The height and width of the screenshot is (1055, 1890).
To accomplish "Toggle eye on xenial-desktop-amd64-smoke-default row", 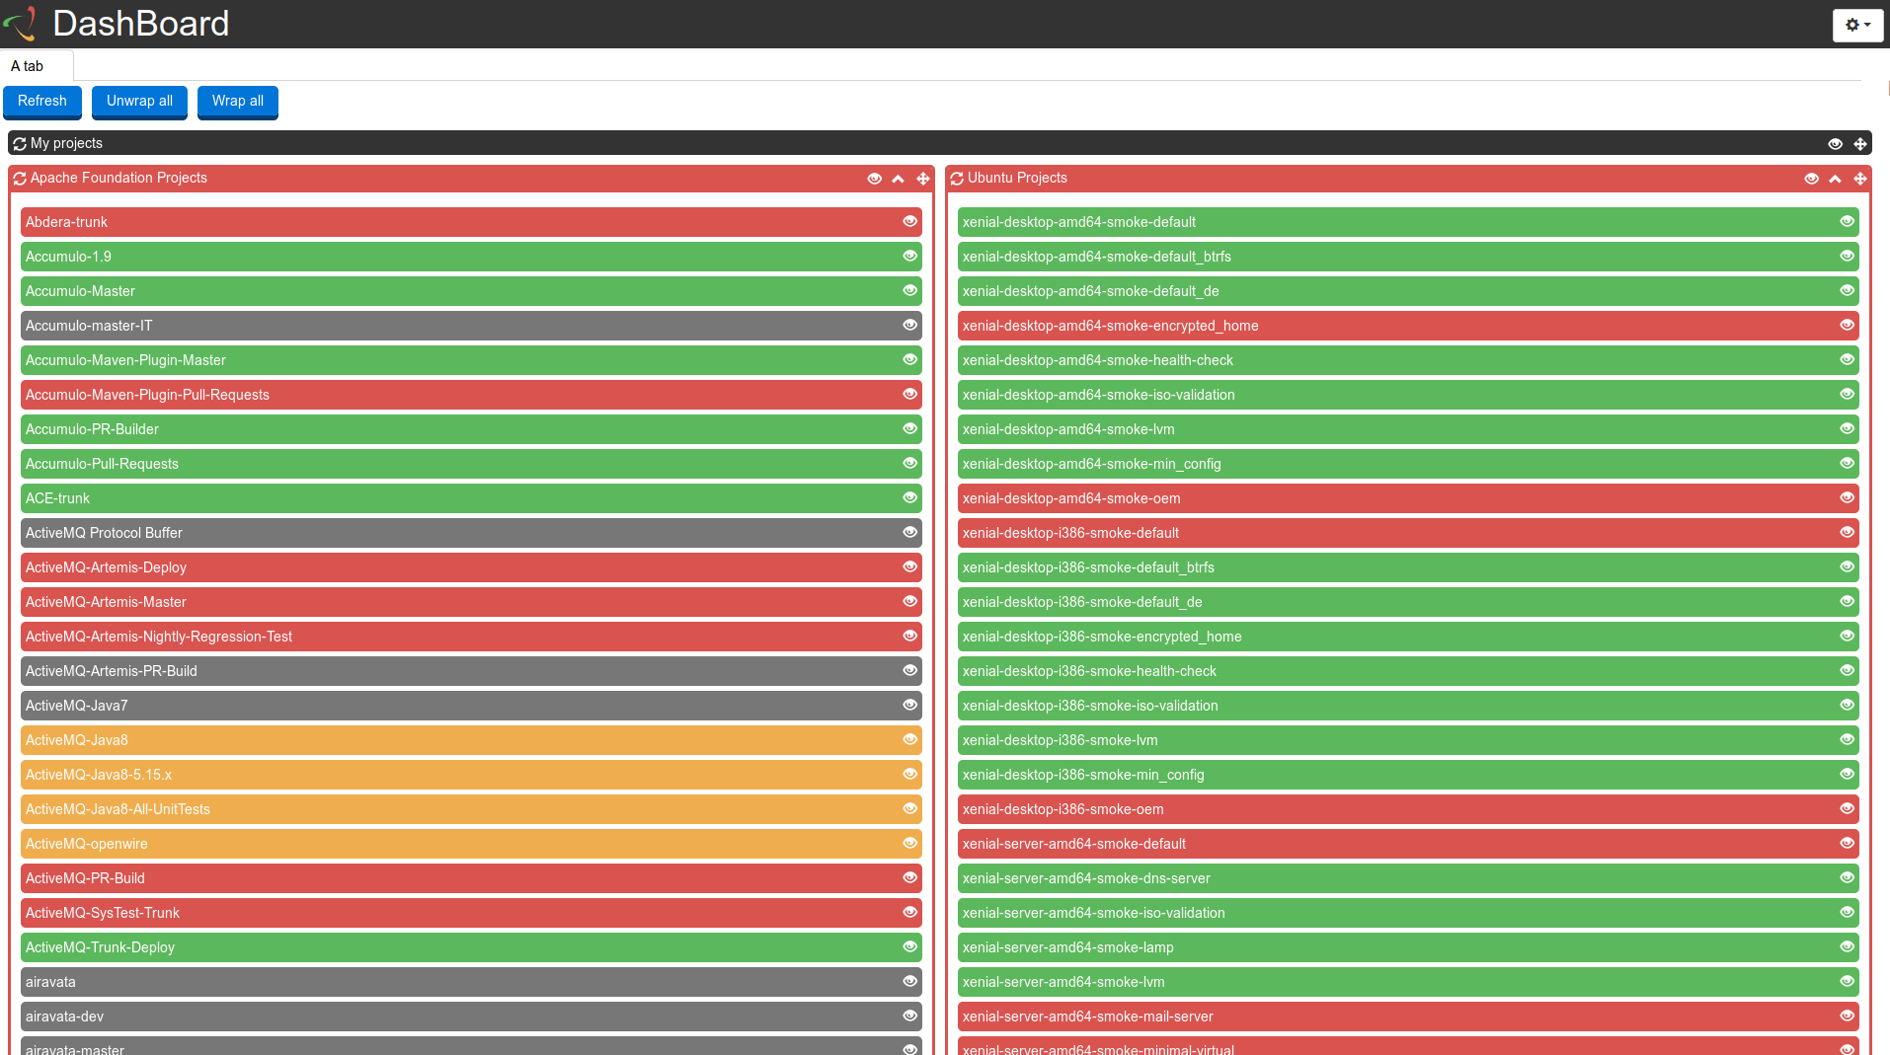I will 1847,221.
